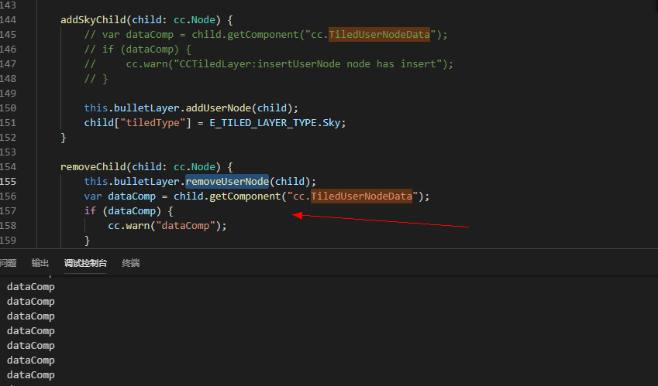The height and width of the screenshot is (386, 658).
Task: Click addUserNode on line 150
Action: click(219, 108)
